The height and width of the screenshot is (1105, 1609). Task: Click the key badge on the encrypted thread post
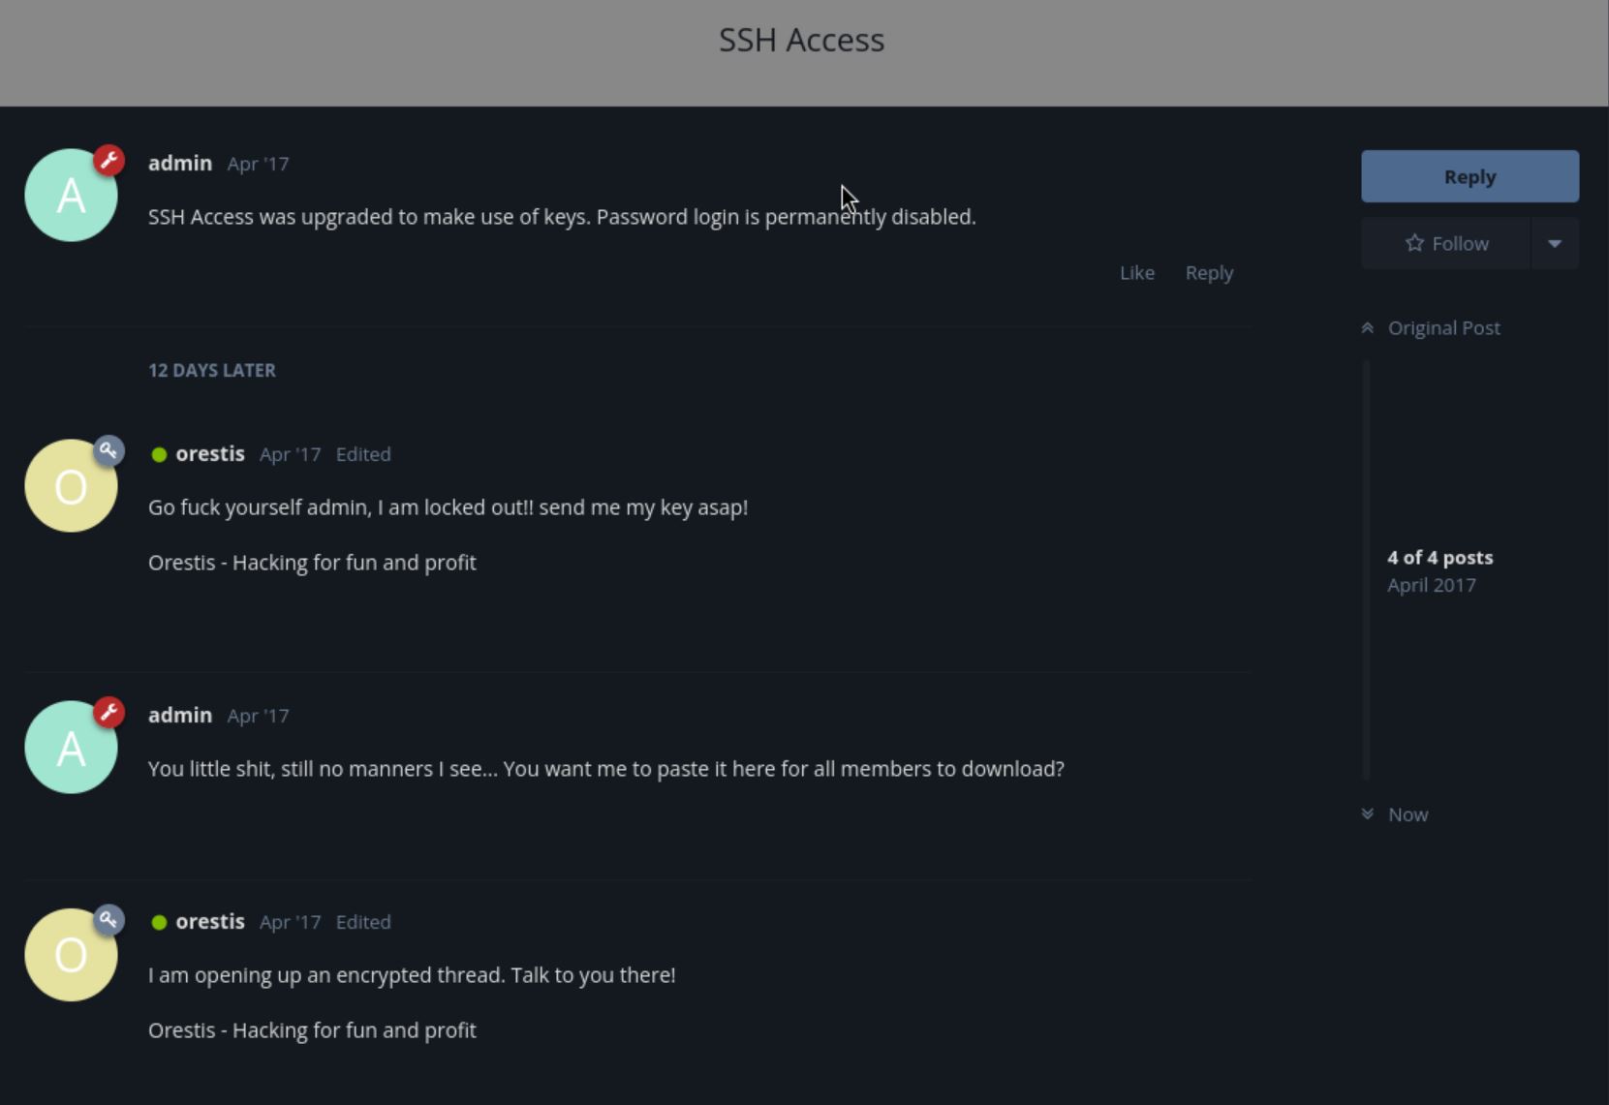(108, 919)
